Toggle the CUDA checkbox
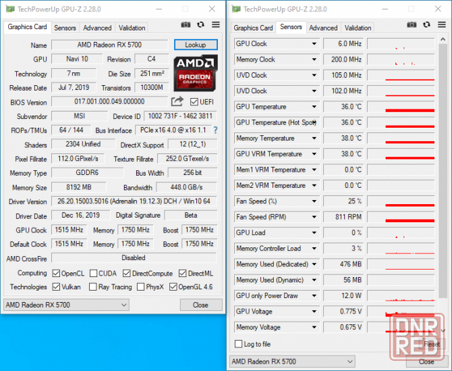This screenshot has height=371, width=452. [93, 274]
